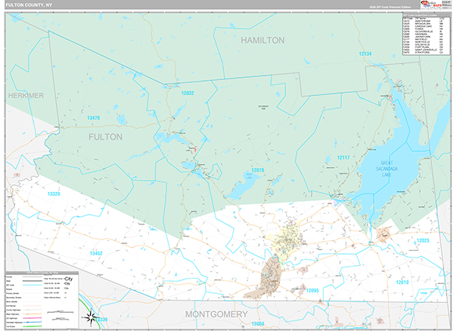The width and height of the screenshot is (454, 331).
Task: Click ZIP code label 13452 on the map
Action: click(x=96, y=253)
